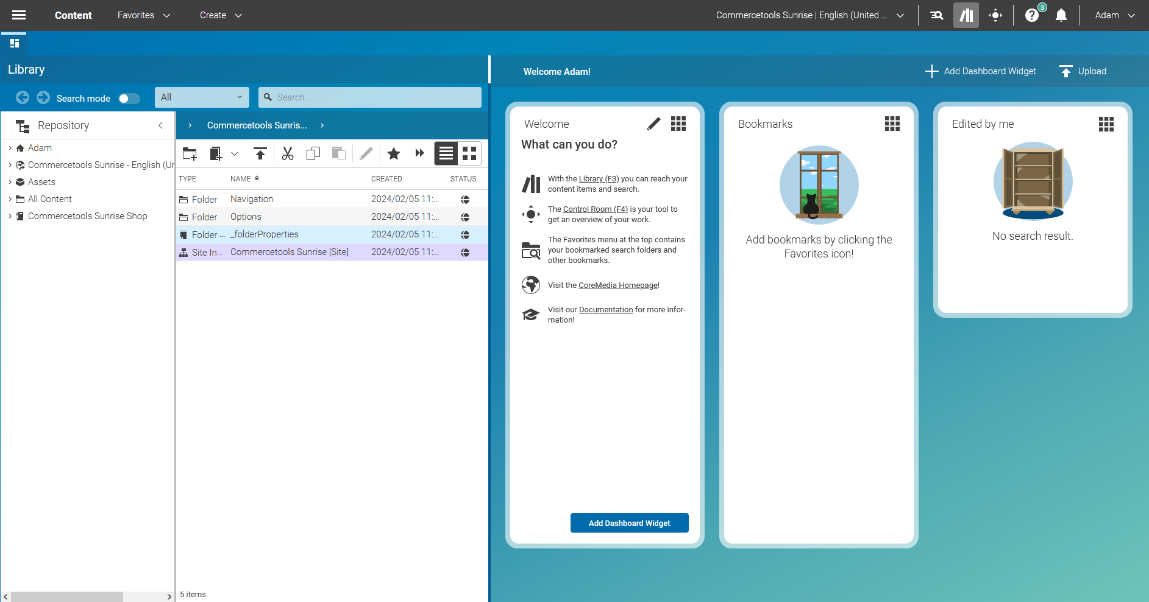Click the Bookmark star icon in toolbar
Viewport: 1149px width, 602px height.
click(394, 153)
